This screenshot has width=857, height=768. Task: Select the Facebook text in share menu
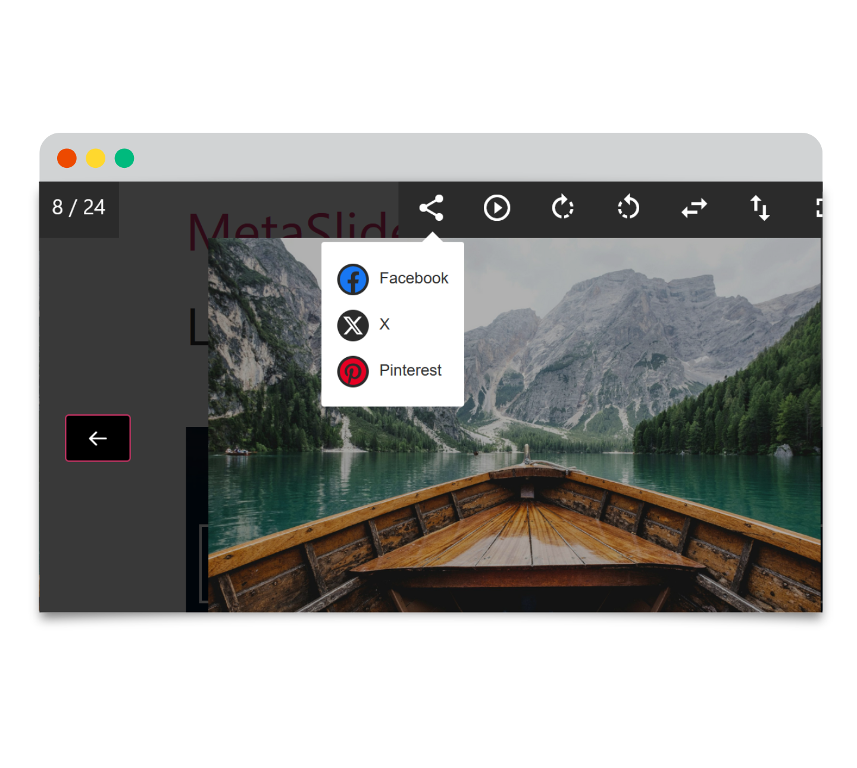click(414, 278)
